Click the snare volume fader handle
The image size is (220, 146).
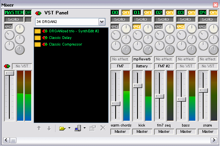[x=203, y=90]
